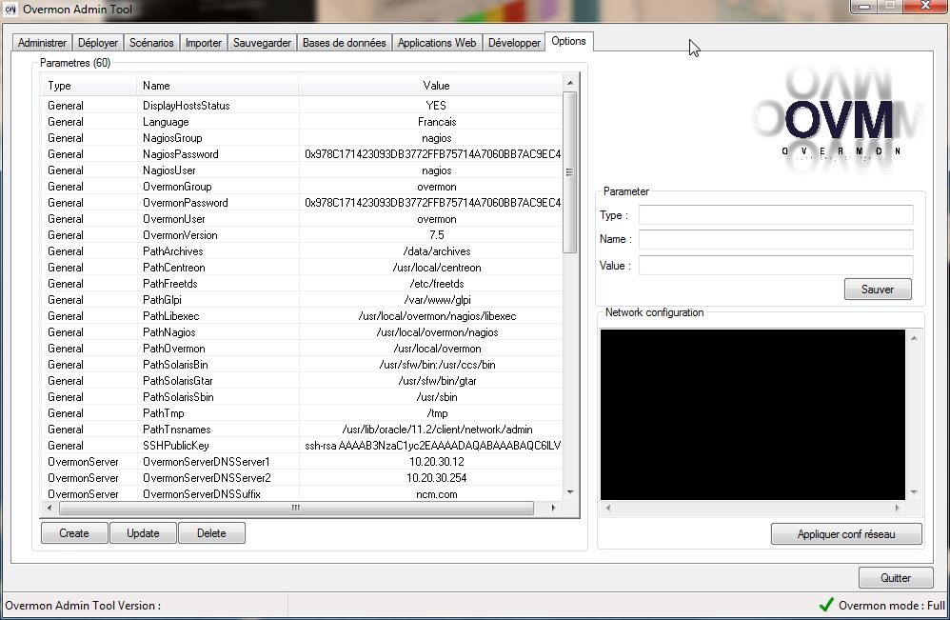Screen dimensions: 950x620
Task: Click the parameters list scroll-up arrow
Action: (569, 83)
